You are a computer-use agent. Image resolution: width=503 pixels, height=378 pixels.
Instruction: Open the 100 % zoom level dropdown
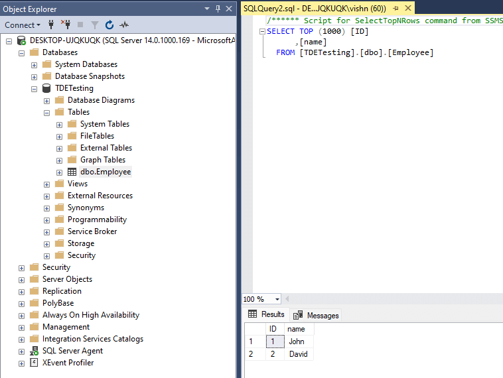(x=277, y=299)
